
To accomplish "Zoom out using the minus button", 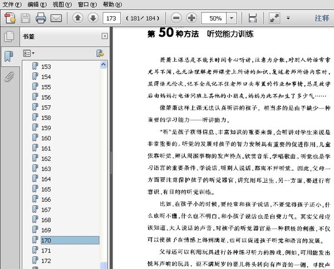I will 175,18.
